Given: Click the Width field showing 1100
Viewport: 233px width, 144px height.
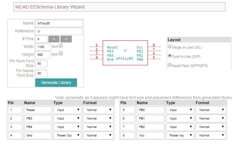Looking at the screenshot, I should [x=43, y=47].
